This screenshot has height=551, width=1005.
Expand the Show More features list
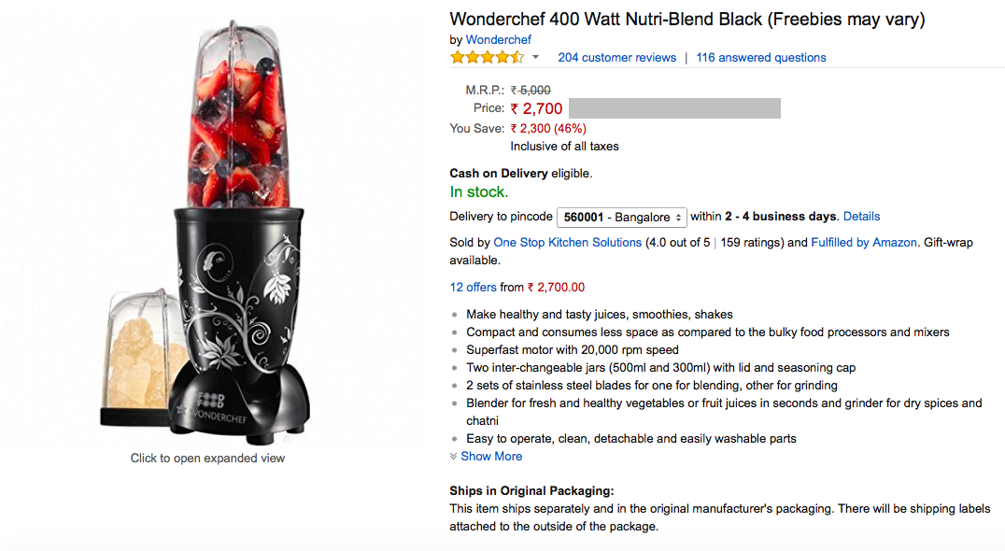tap(491, 457)
